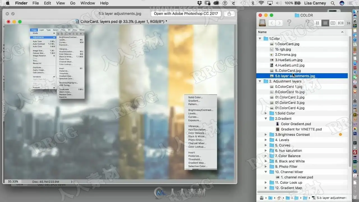Open the Go menu
This screenshot has width=359, height=202.
point(73,3)
